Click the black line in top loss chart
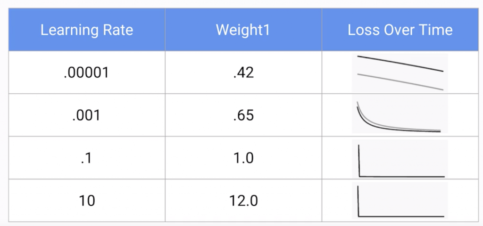The height and width of the screenshot is (226, 483). (400, 63)
